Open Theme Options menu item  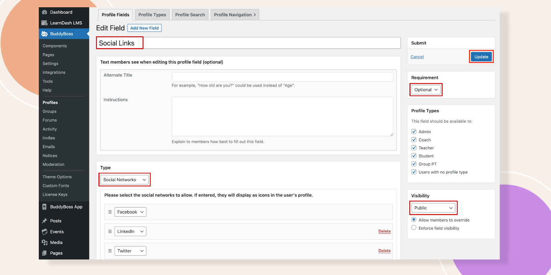(57, 177)
